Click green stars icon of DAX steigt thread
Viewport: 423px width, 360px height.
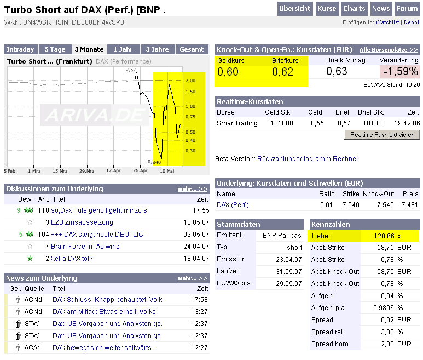pyautogui.click(x=30, y=235)
